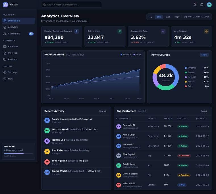Click the Pending status badge for Delta Systems
Viewport: 216px width, 194px height.
coord(184,175)
